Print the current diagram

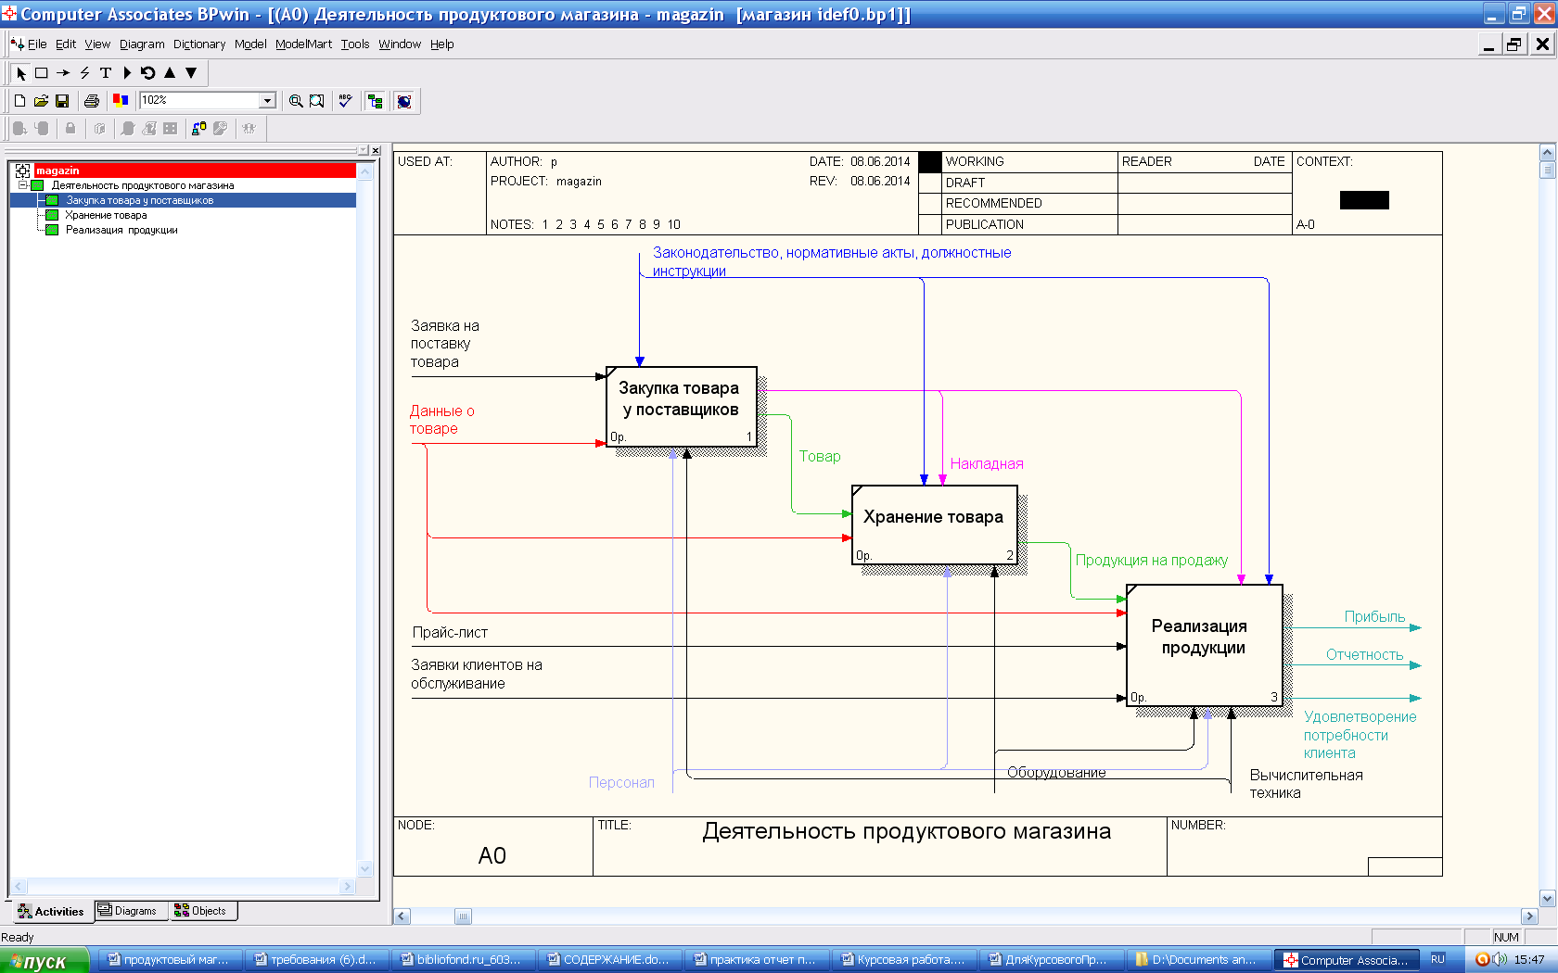[91, 101]
